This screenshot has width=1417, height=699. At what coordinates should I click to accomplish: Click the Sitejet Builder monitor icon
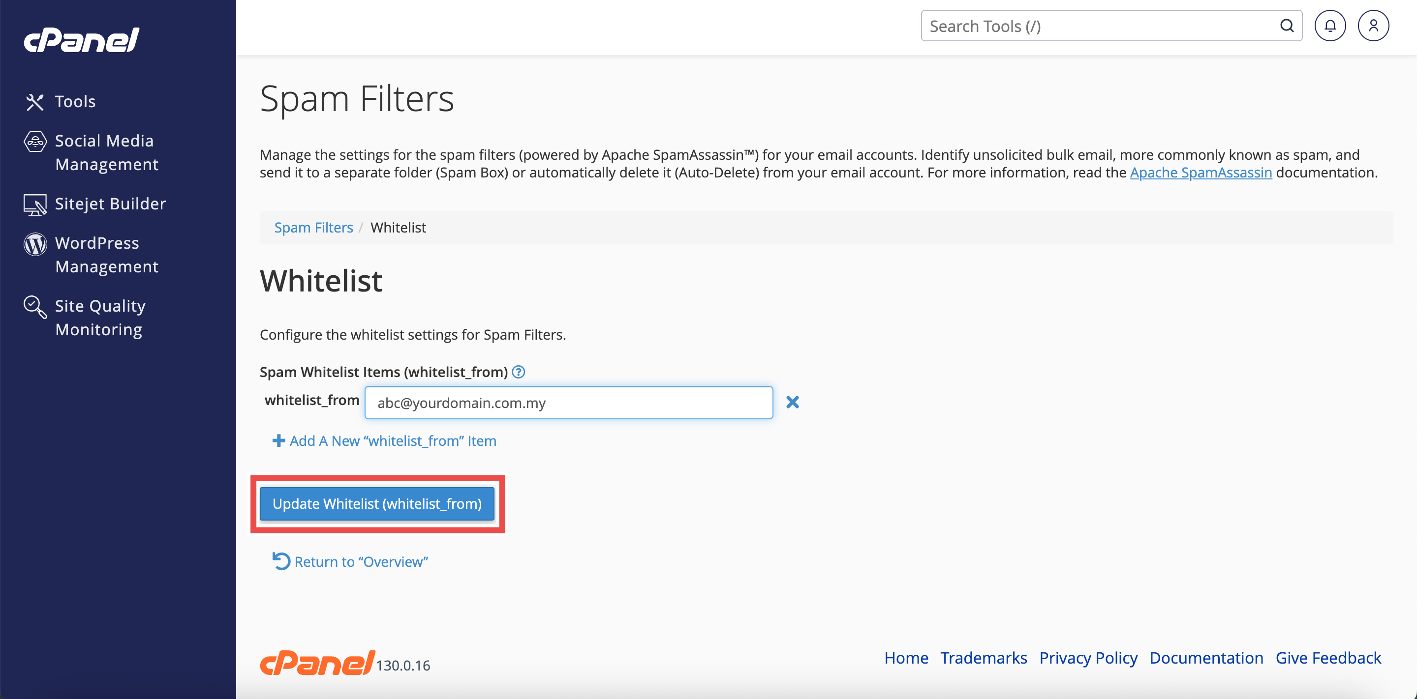tap(34, 204)
